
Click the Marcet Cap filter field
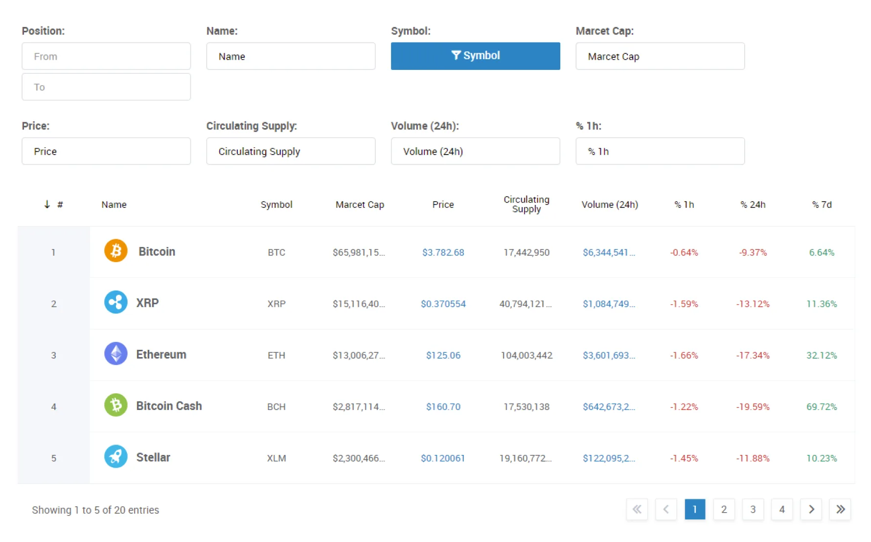tap(660, 56)
